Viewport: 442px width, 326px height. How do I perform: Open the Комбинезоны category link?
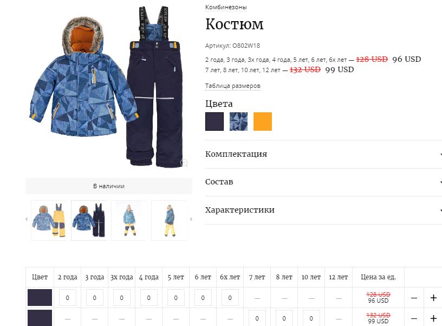click(226, 8)
